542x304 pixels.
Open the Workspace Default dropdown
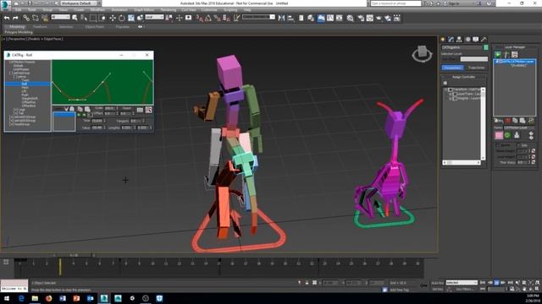click(x=79, y=3)
